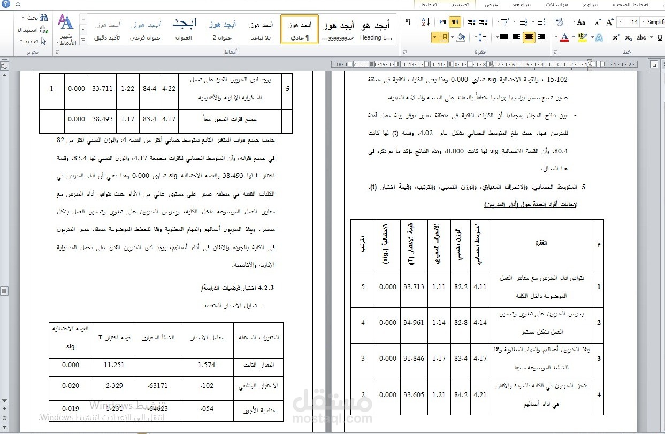
Task: Apply the عنوان فرعي style
Action: tap(146, 30)
